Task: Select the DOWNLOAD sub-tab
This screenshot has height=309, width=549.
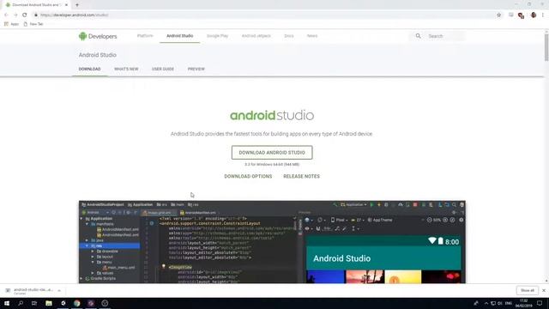Action: click(x=89, y=69)
